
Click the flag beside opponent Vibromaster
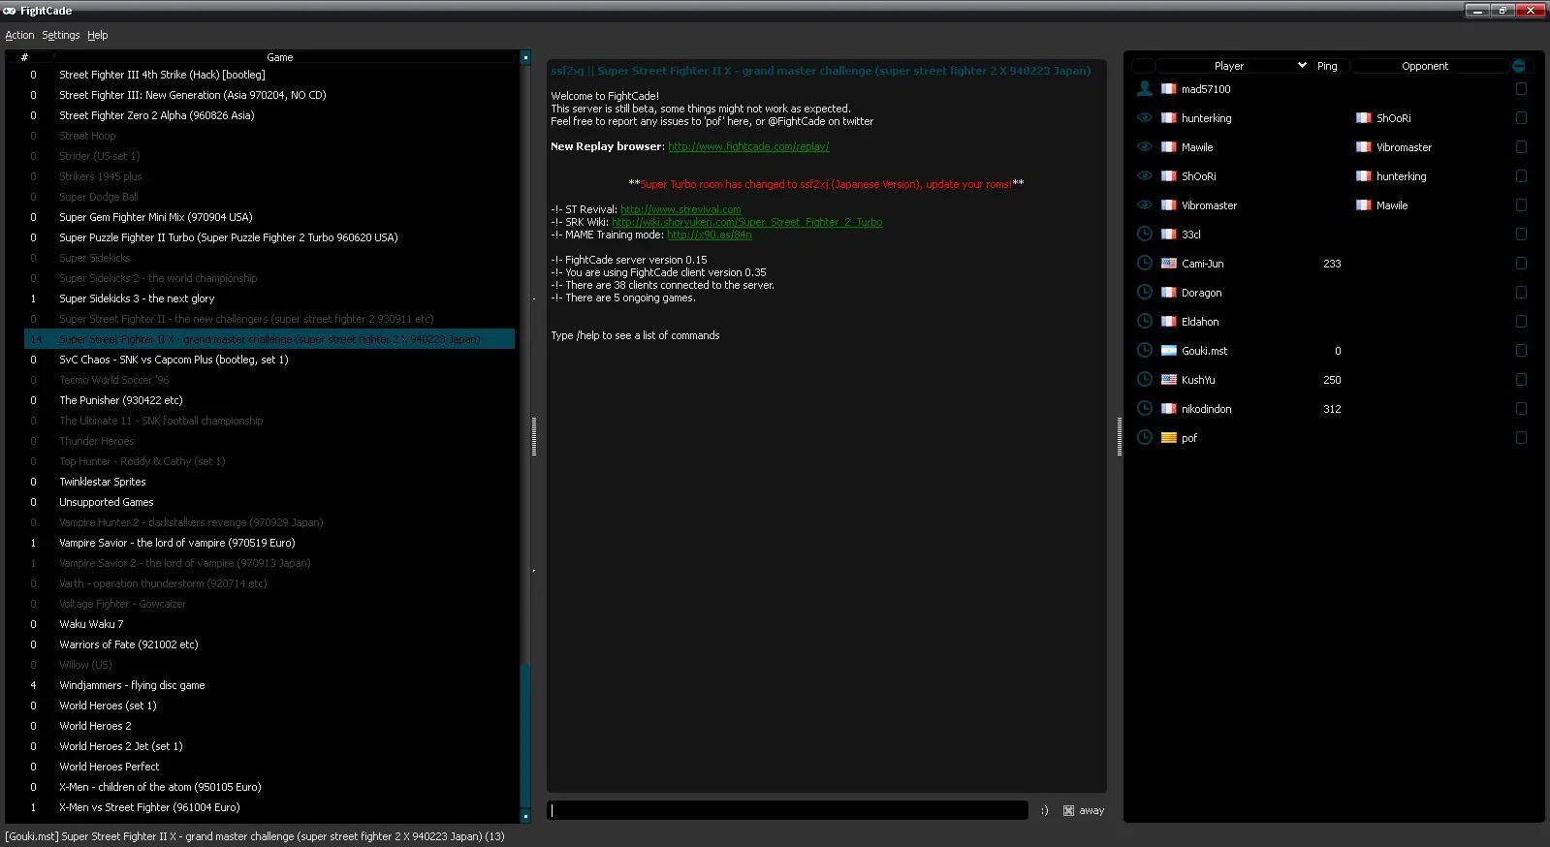tap(1364, 147)
